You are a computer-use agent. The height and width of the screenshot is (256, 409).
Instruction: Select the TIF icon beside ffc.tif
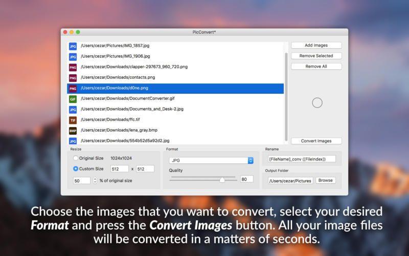pyautogui.click(x=73, y=120)
